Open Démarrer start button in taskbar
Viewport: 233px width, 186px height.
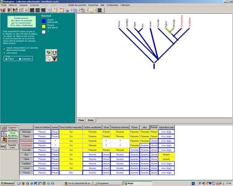[7, 183]
